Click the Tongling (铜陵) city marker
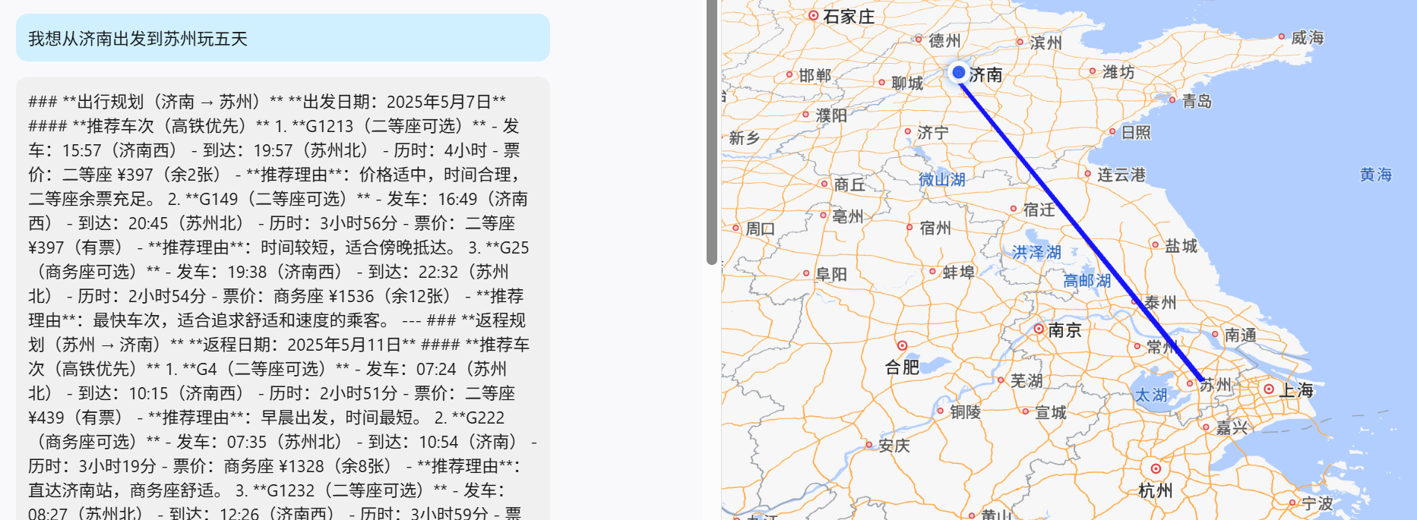This screenshot has width=1417, height=520. click(x=940, y=411)
